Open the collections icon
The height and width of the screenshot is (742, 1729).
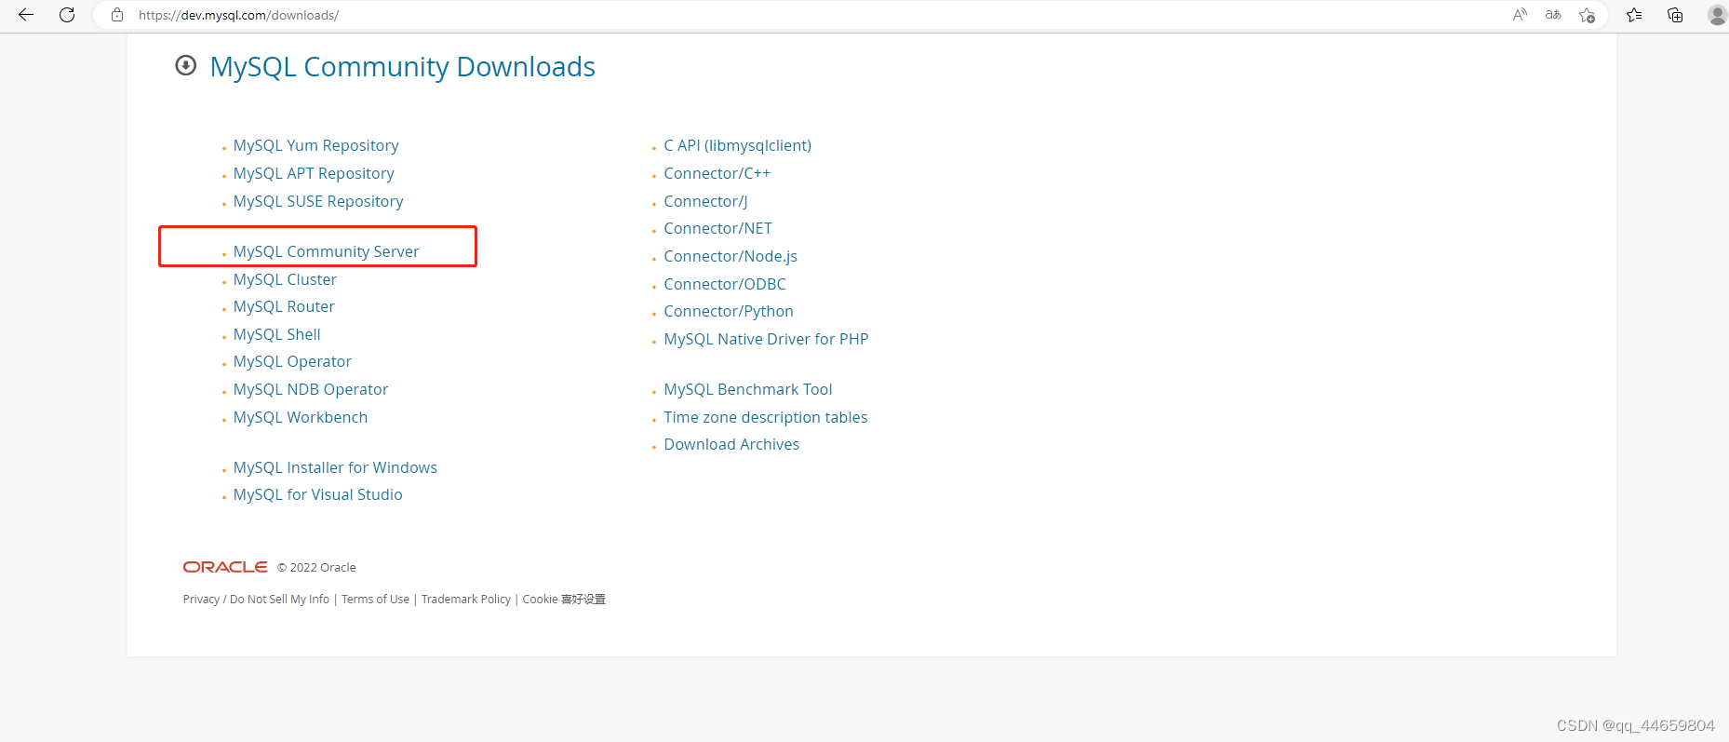tap(1675, 15)
